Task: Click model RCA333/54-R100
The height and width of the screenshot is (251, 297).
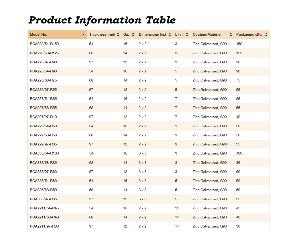Action: pos(44,153)
